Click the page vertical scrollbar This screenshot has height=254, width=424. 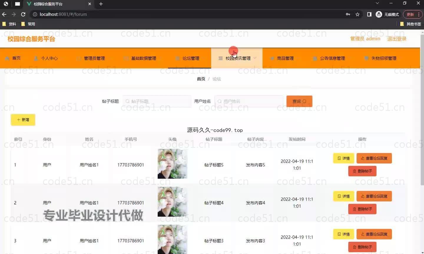pyautogui.click(x=422, y=110)
